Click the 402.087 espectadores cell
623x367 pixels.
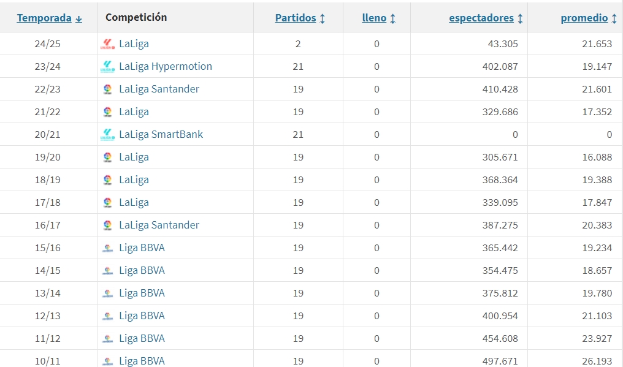click(x=500, y=67)
